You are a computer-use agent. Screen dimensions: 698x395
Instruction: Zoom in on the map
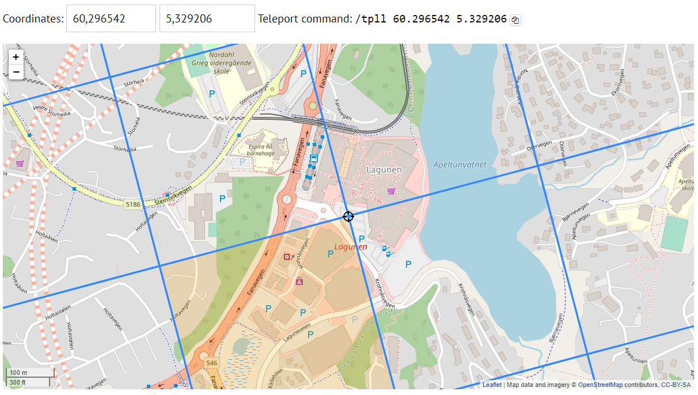[x=16, y=57]
